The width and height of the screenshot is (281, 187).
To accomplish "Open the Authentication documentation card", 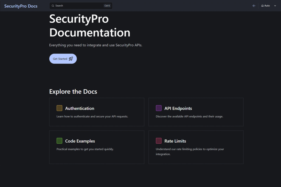I will click(97, 112).
